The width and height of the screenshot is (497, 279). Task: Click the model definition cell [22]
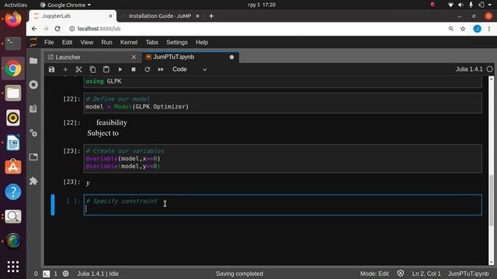[283, 103]
